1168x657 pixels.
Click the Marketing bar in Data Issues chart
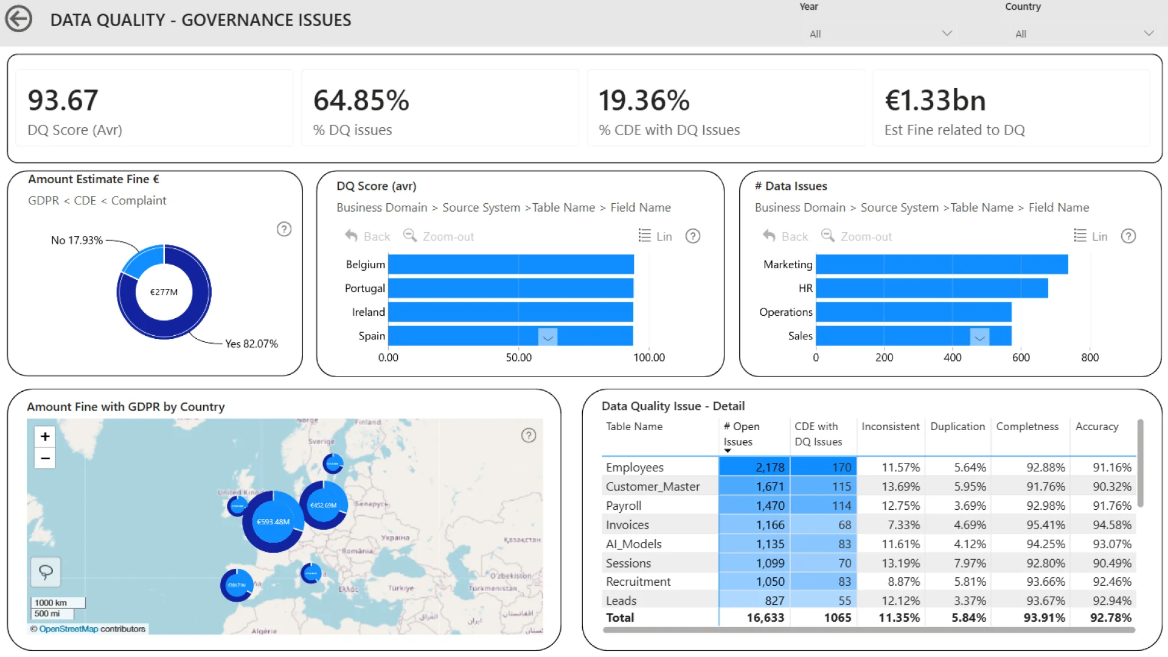(941, 265)
